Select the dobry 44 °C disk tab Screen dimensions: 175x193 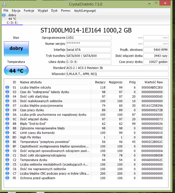[x=12, y=19]
